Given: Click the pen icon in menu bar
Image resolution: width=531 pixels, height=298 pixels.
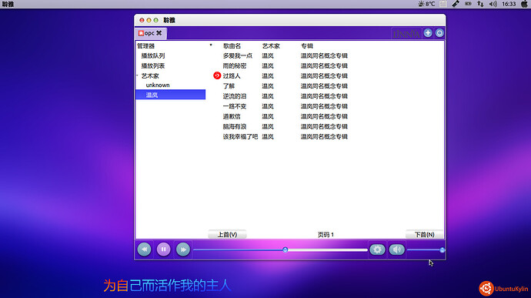Looking at the screenshot, I should click(x=456, y=4).
